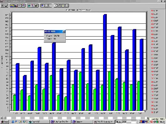Click the gray columns icon in toolbar
Screen dimensions: 166x124
coord(46,6)
